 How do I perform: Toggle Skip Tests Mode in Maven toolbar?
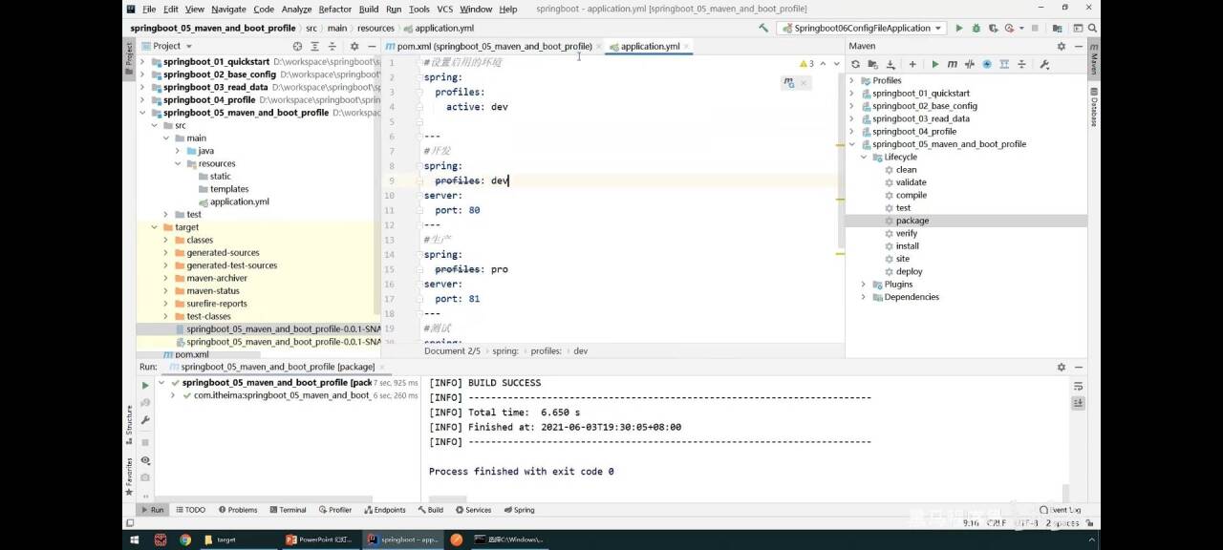[x=987, y=64]
